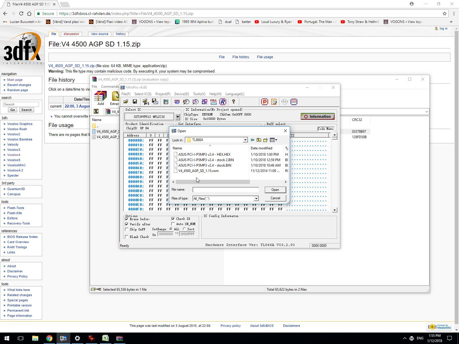Image resolution: width=459 pixels, height=344 pixels.
Task: Click the Up One Level folder icon
Action: (259, 140)
